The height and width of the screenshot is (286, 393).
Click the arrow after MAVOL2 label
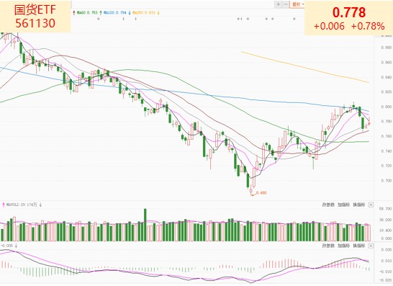pyautogui.click(x=40, y=205)
